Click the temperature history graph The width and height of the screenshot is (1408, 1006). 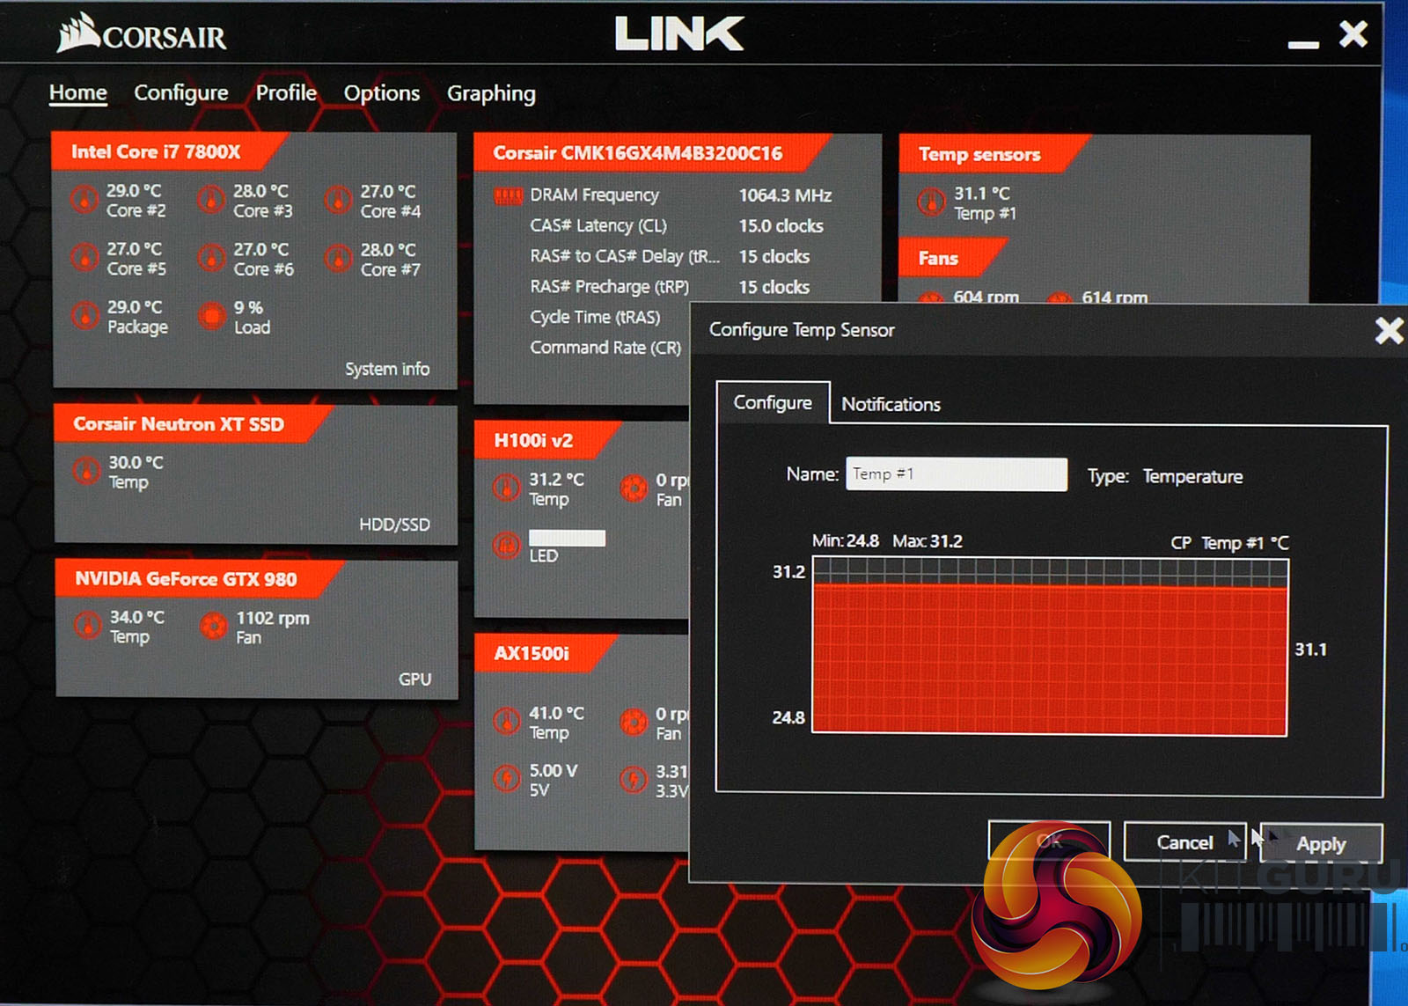click(1050, 647)
